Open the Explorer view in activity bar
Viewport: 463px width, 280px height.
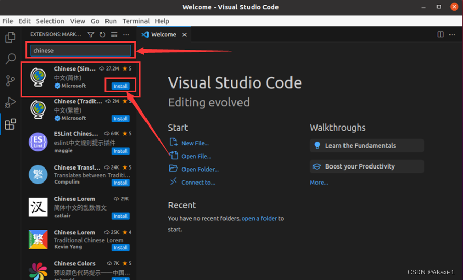click(x=10, y=37)
